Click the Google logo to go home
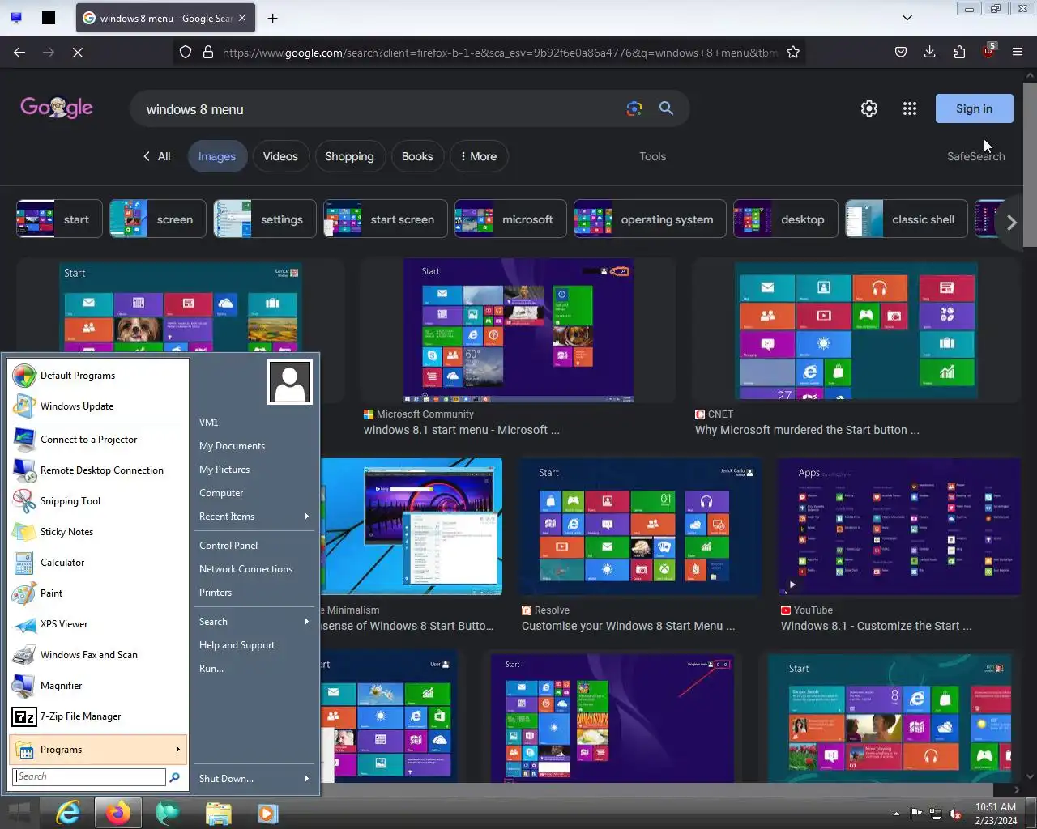Screen dimensions: 1037x829 tap(57, 108)
